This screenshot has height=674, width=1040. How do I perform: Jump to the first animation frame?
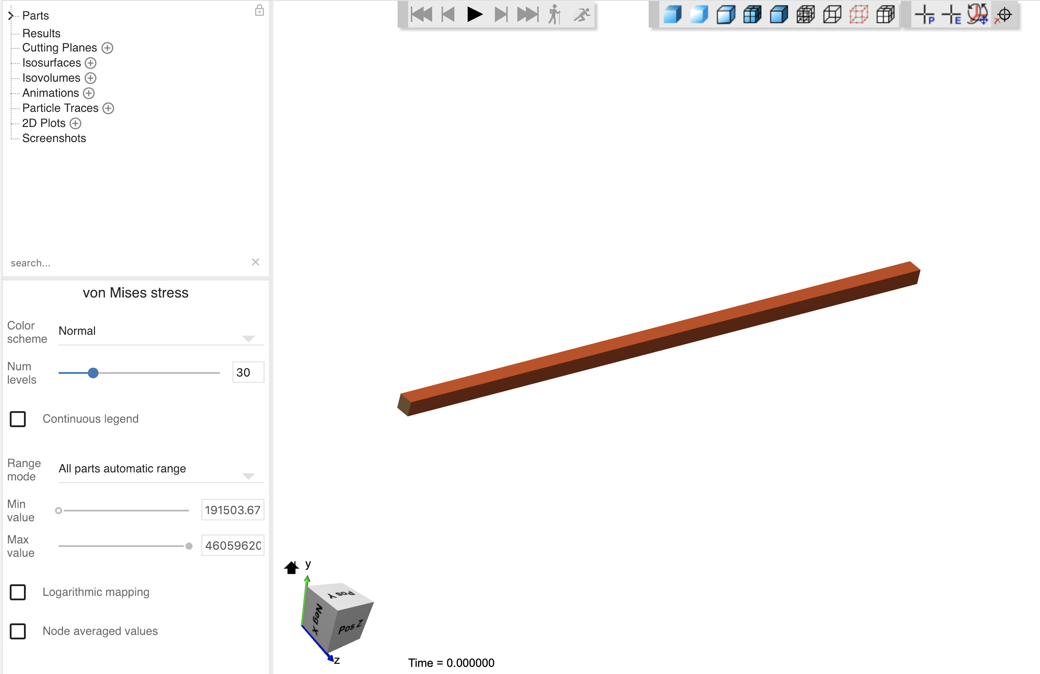421,15
